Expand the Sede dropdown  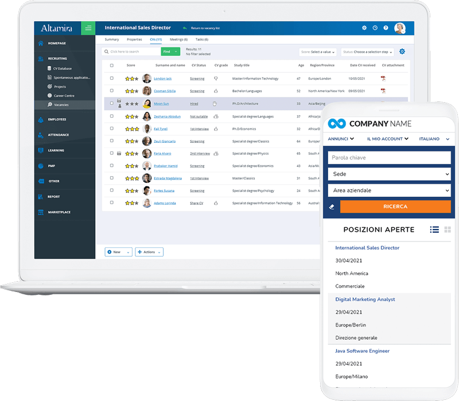tap(390, 174)
